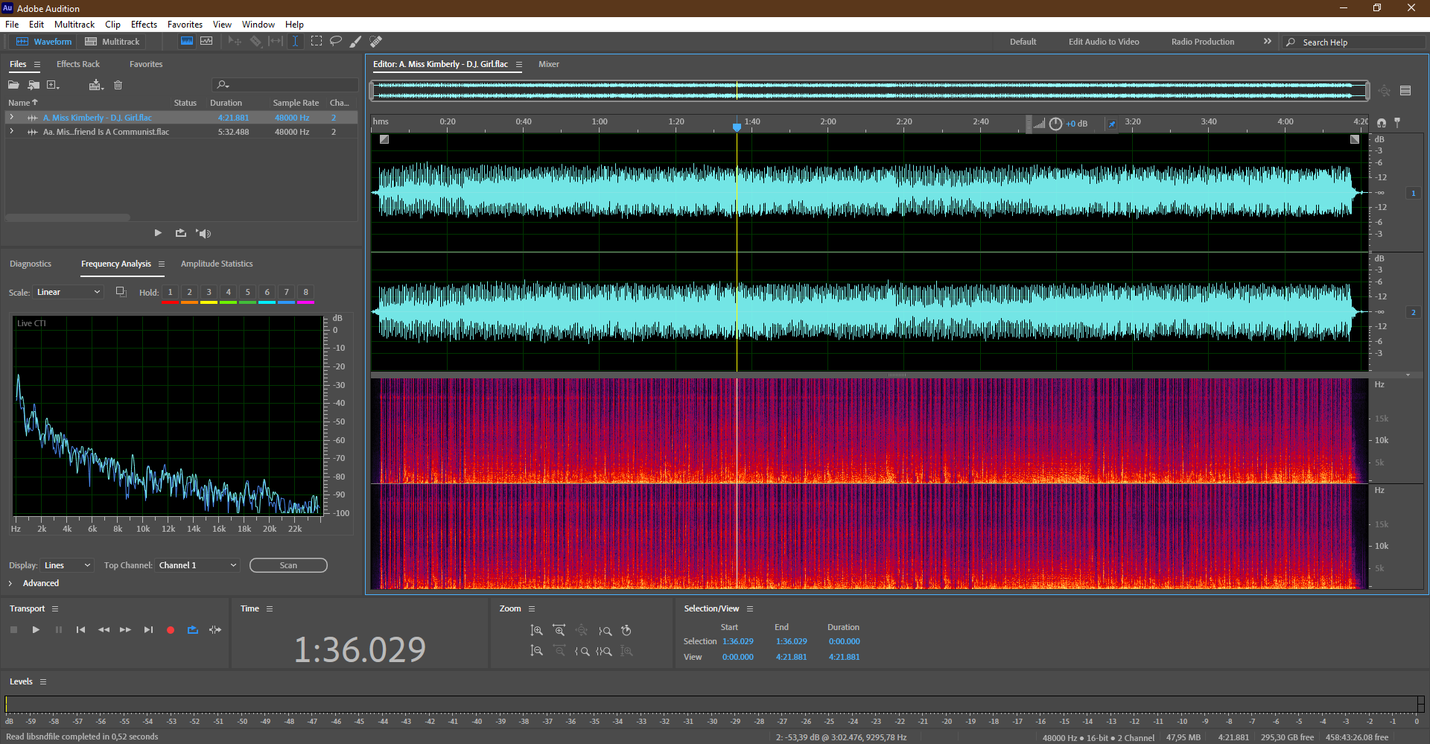
Task: Click the Pause transport button
Action: (x=59, y=630)
